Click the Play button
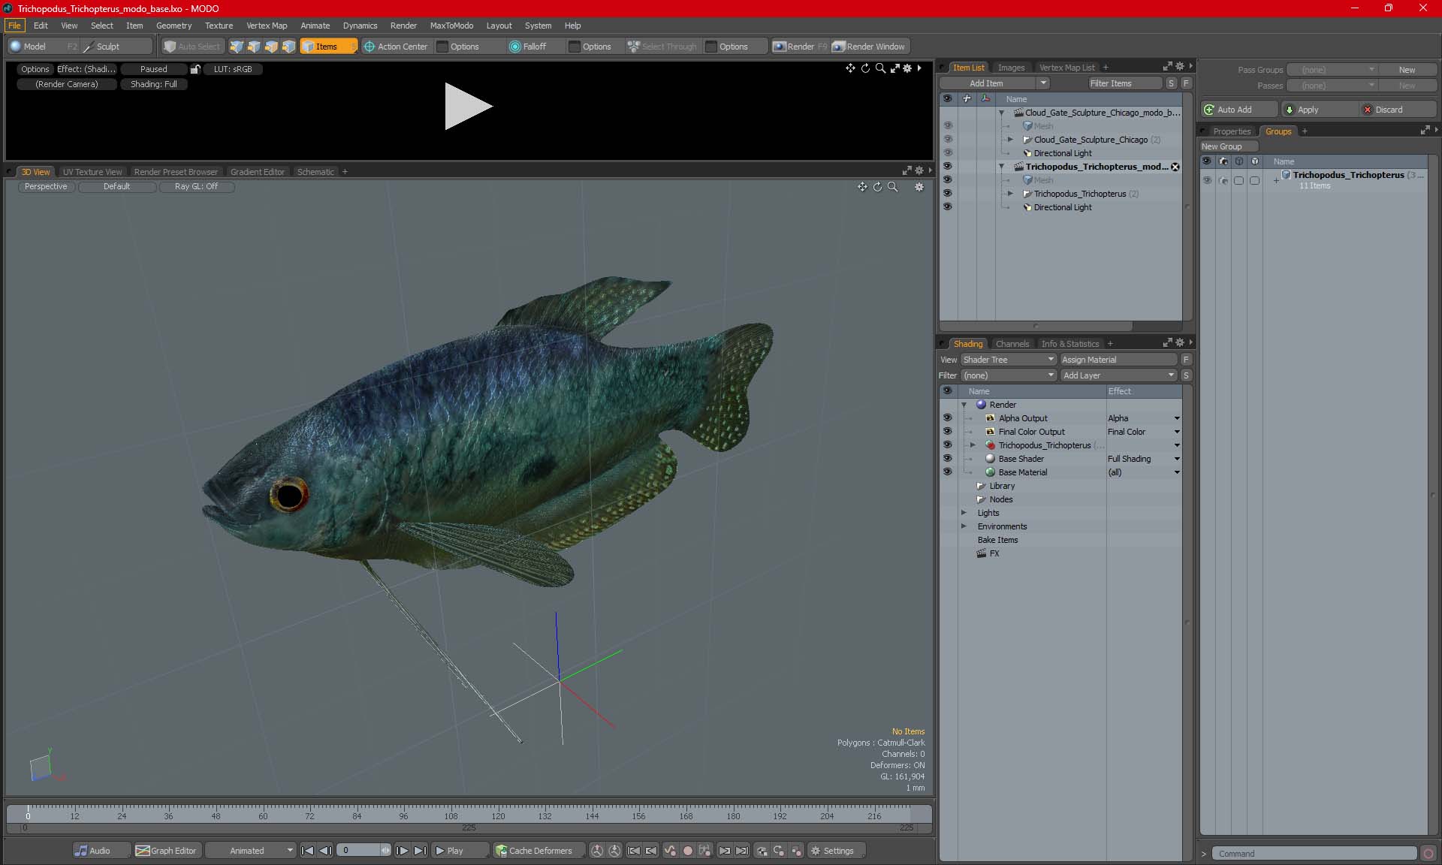The width and height of the screenshot is (1442, 865). pos(460,851)
